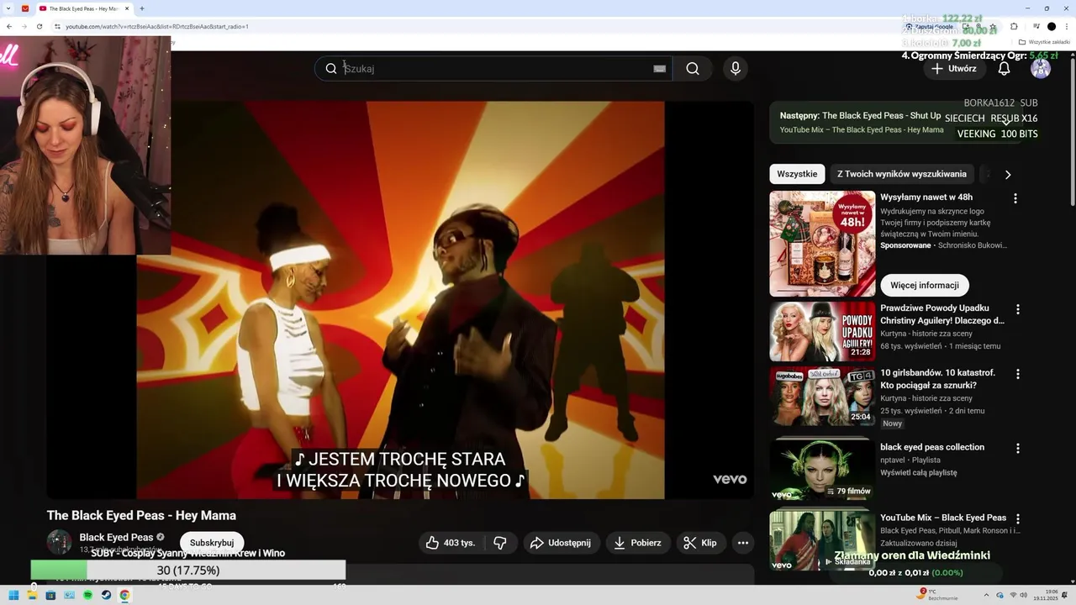Open Wszystkie zakładki bookmarks folder
The height and width of the screenshot is (605, 1076).
1045,42
